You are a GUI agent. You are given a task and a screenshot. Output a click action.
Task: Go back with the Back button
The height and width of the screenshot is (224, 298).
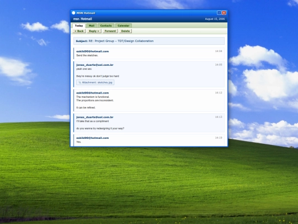pyautogui.click(x=79, y=31)
